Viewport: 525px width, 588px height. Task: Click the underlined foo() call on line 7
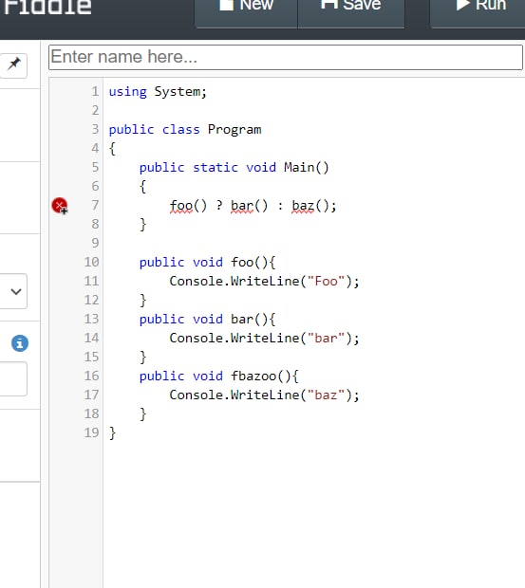[x=188, y=206]
